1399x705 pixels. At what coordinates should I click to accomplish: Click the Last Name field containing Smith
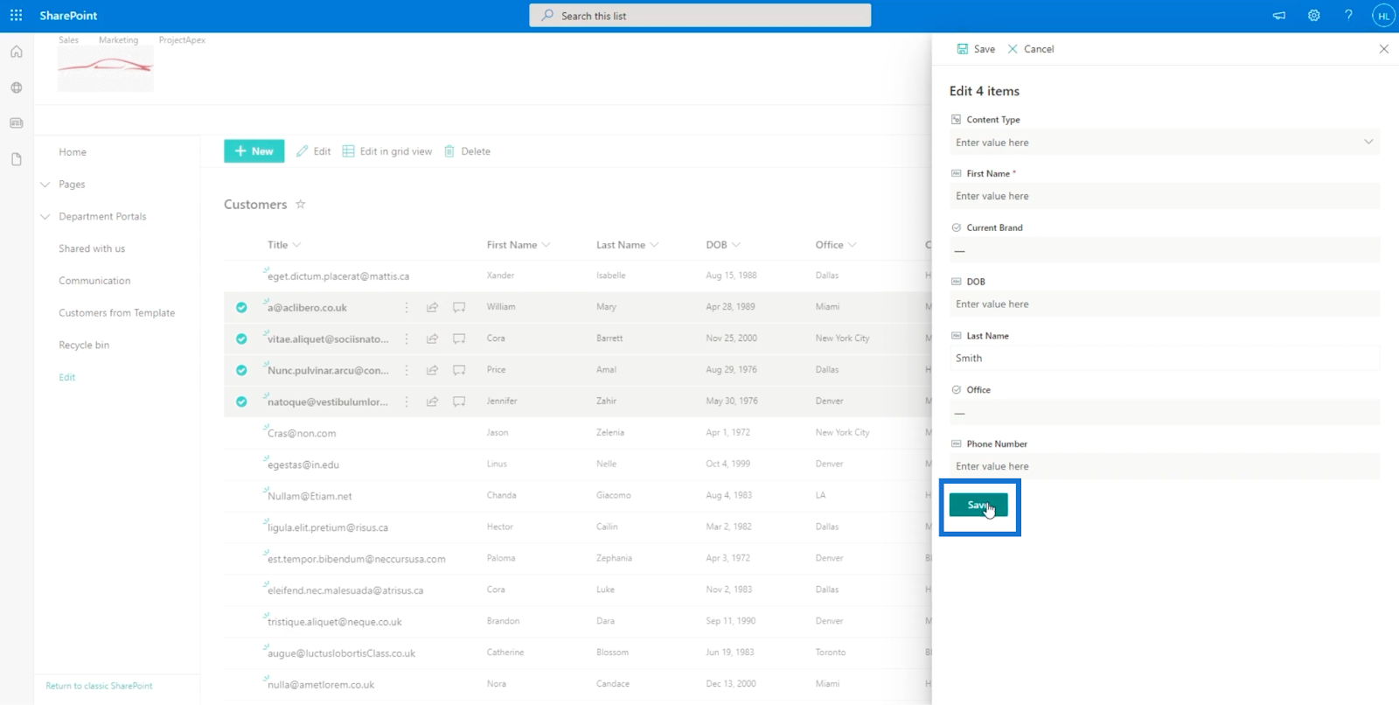pos(1165,359)
